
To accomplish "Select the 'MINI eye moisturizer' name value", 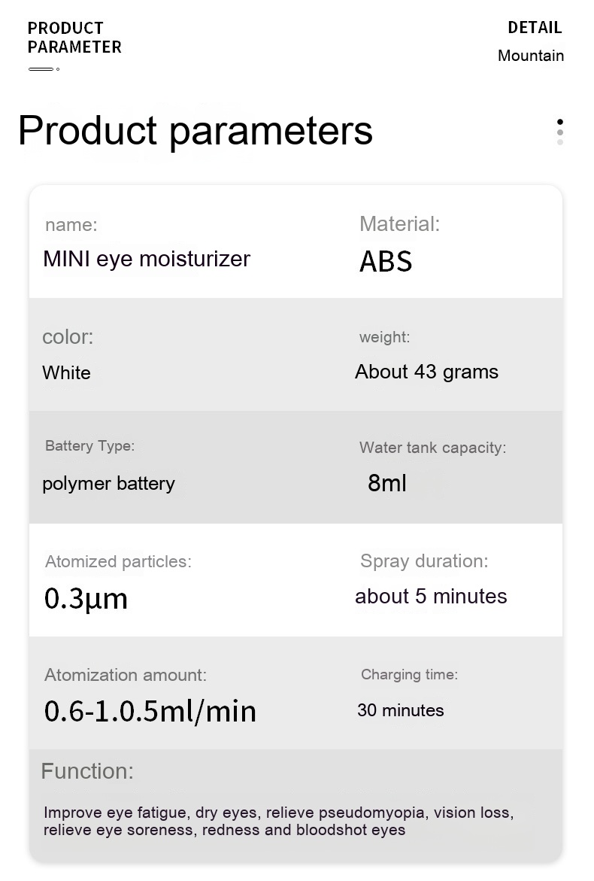I will [147, 259].
